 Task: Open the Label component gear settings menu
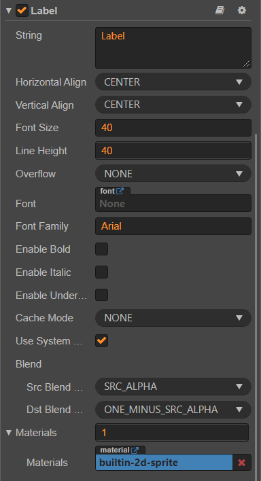pyautogui.click(x=242, y=10)
